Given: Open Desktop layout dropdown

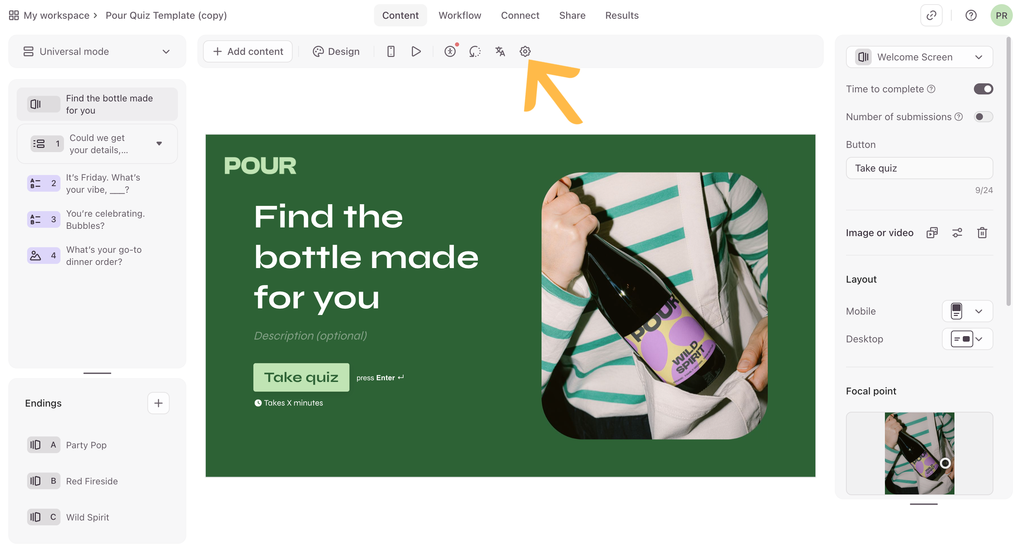Looking at the screenshot, I should tap(967, 339).
